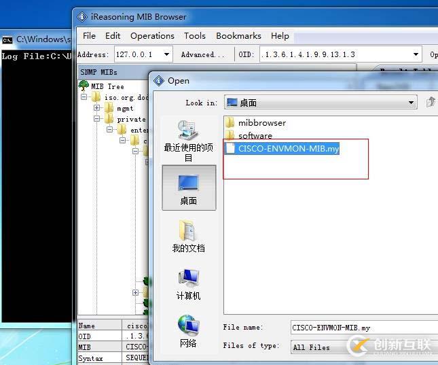Click the Up One Level icon
The width and height of the screenshot is (438, 365).
tap(431, 102)
